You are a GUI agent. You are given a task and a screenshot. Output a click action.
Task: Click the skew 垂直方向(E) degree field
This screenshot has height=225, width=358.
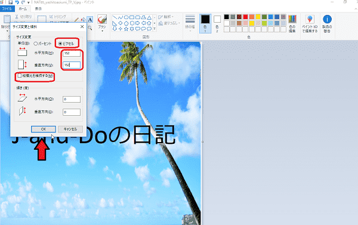[x=72, y=112]
